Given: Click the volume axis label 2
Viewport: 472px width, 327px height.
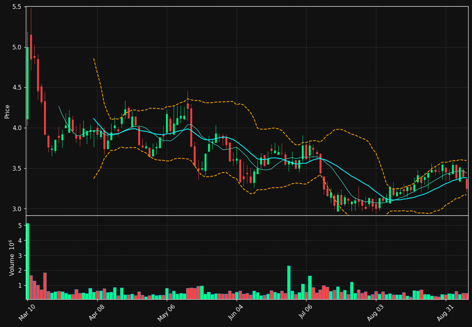Looking at the screenshot, I should 20,271.
